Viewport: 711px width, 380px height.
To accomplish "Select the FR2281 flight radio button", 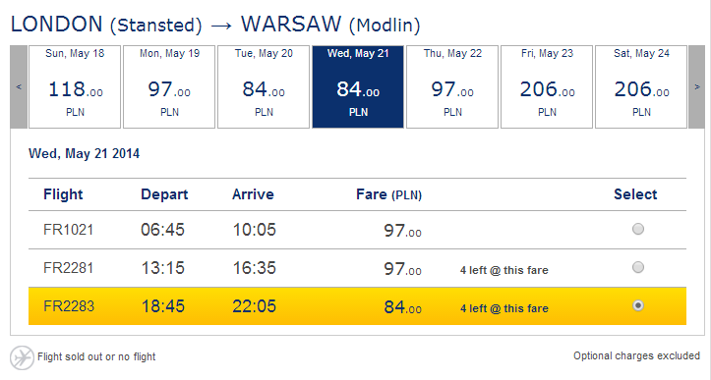I will point(638,267).
